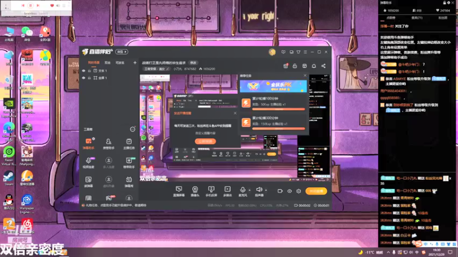Click the 修改 edit title button
Viewport: 458px width, 257px height.
coord(193,63)
